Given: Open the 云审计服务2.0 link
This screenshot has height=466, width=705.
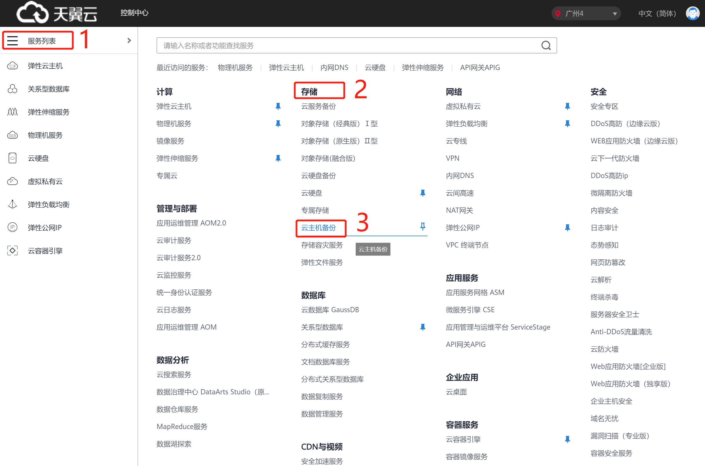Looking at the screenshot, I should (179, 258).
